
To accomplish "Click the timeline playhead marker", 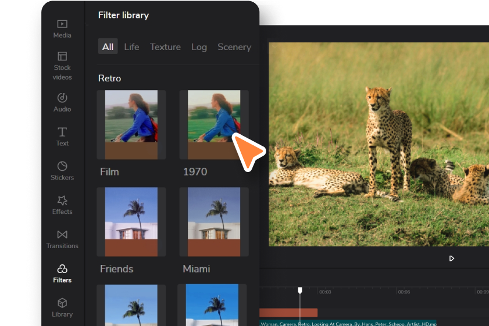I will click(x=299, y=291).
